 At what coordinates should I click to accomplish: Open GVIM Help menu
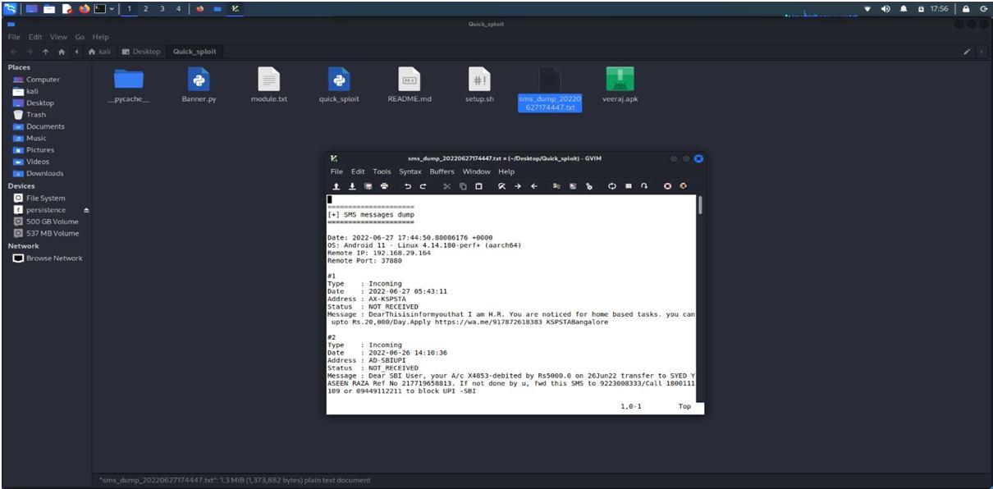click(x=506, y=171)
